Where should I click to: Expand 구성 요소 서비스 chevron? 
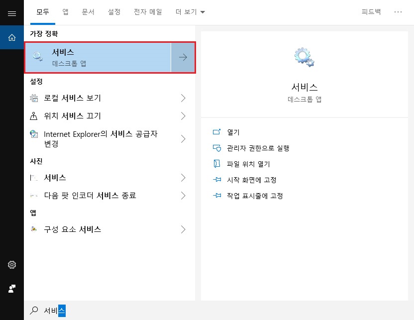[183, 229]
